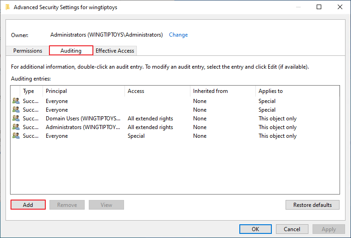
Task: Switch to the Permissions tab
Action: 27,51
